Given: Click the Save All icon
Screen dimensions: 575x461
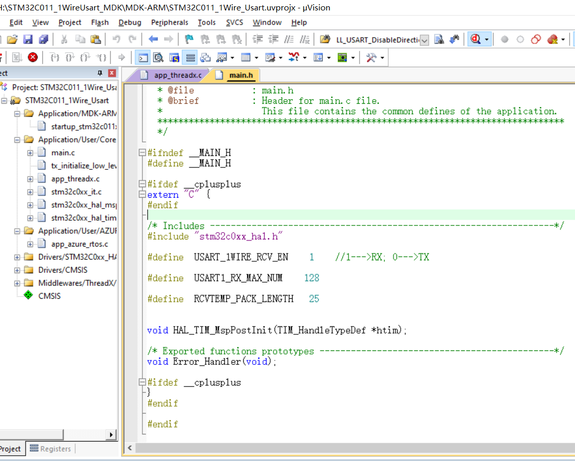Looking at the screenshot, I should [44, 39].
